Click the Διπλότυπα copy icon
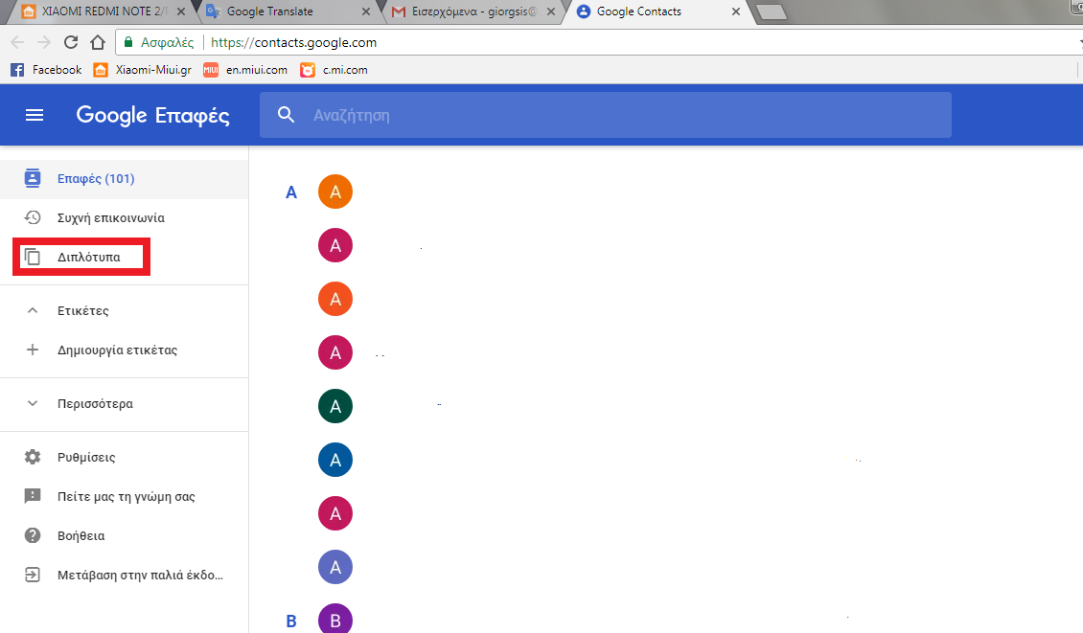This screenshot has width=1083, height=633. tap(33, 257)
